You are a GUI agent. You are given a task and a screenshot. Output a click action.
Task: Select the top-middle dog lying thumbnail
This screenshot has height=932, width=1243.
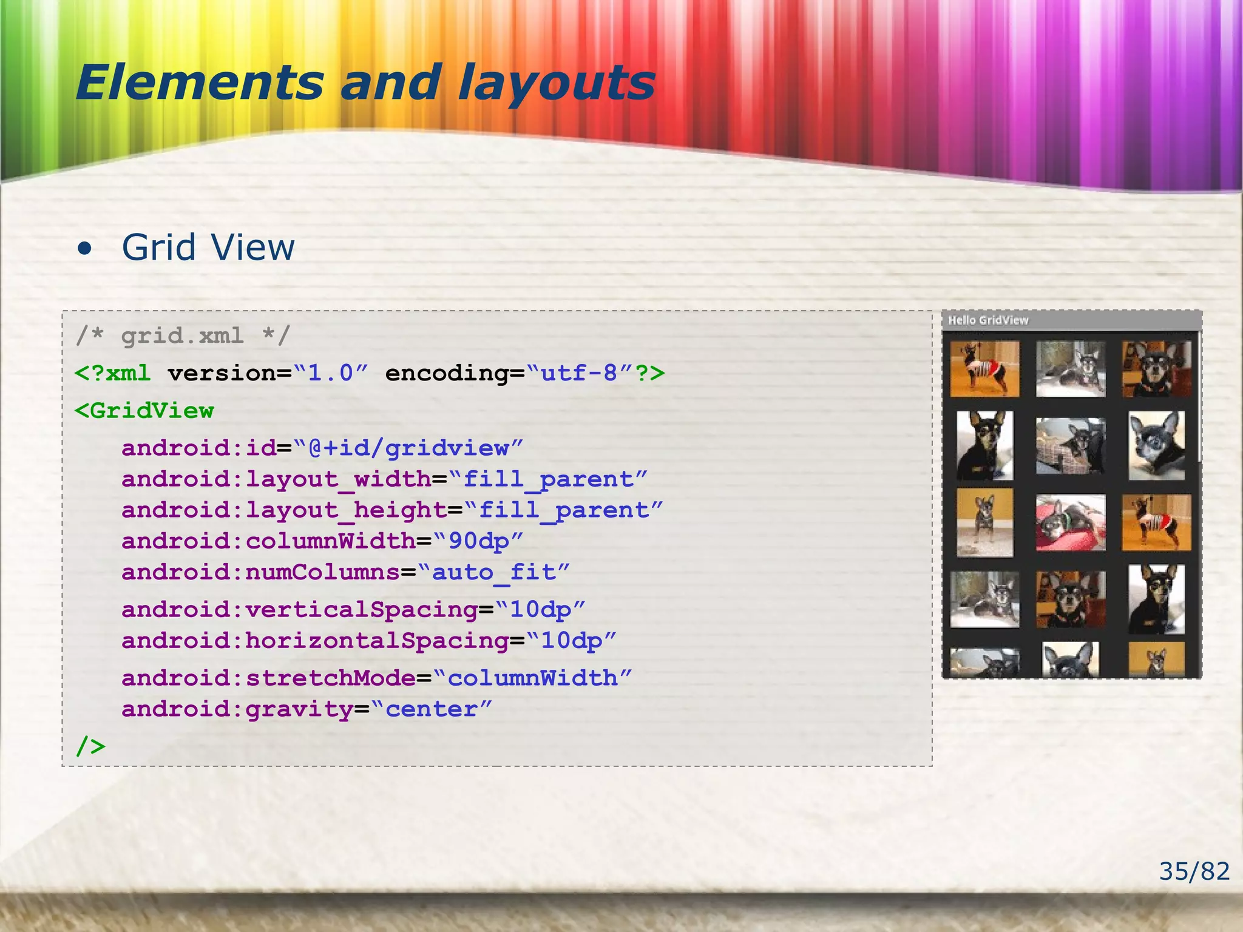1071,369
